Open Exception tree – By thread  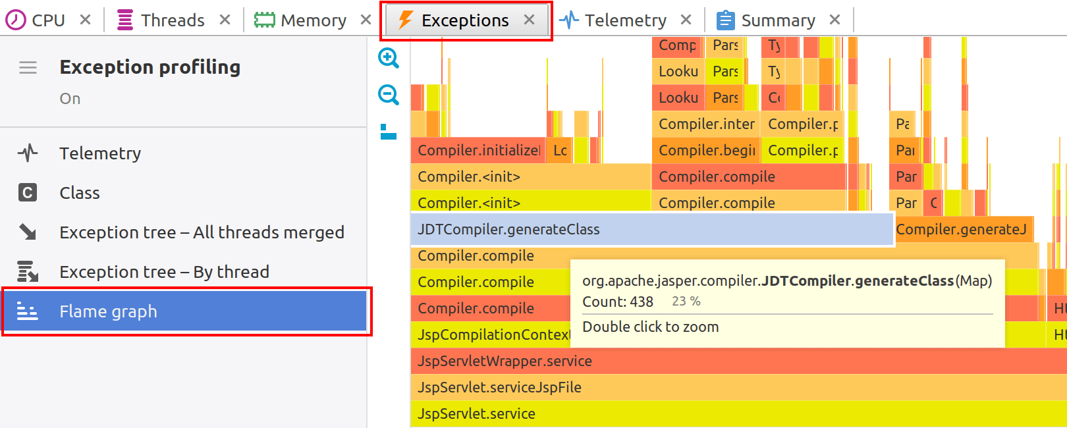183,272
